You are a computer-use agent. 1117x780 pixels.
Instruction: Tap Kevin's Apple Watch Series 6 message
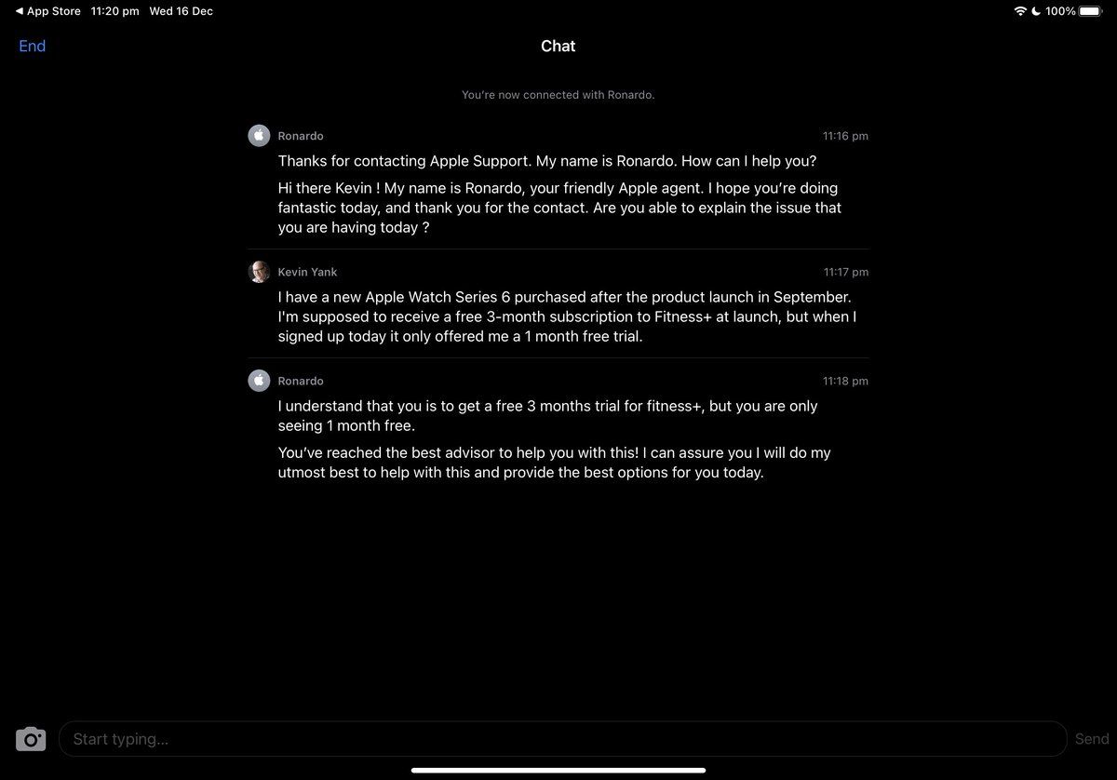tap(567, 316)
